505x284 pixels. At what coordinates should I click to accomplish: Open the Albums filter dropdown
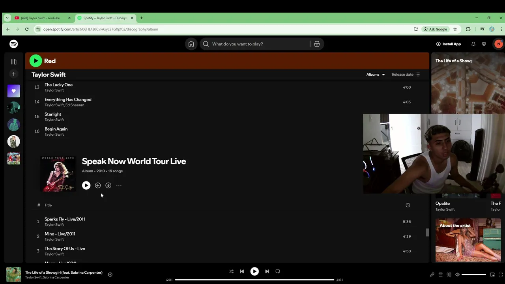[376, 75]
